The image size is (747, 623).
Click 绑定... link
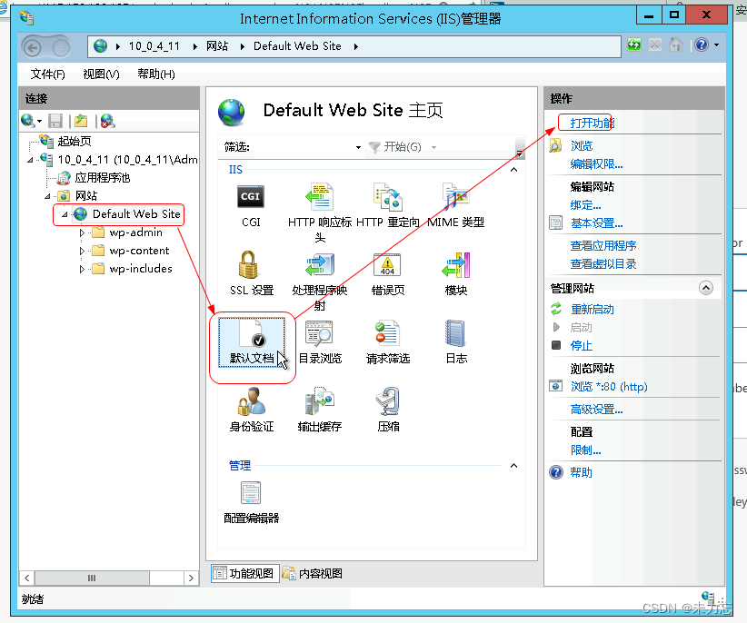tap(585, 205)
